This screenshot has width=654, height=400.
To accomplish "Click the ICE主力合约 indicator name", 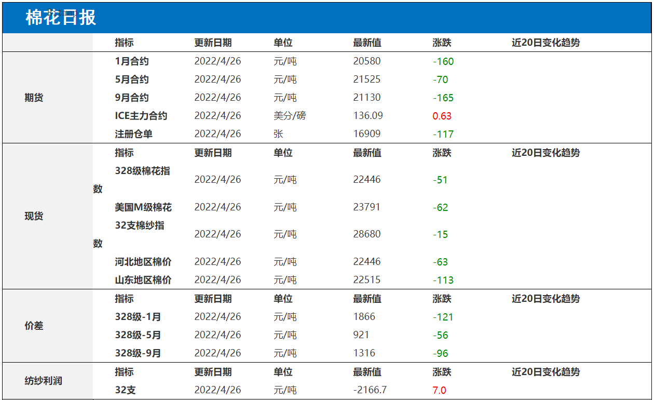I will (x=141, y=116).
